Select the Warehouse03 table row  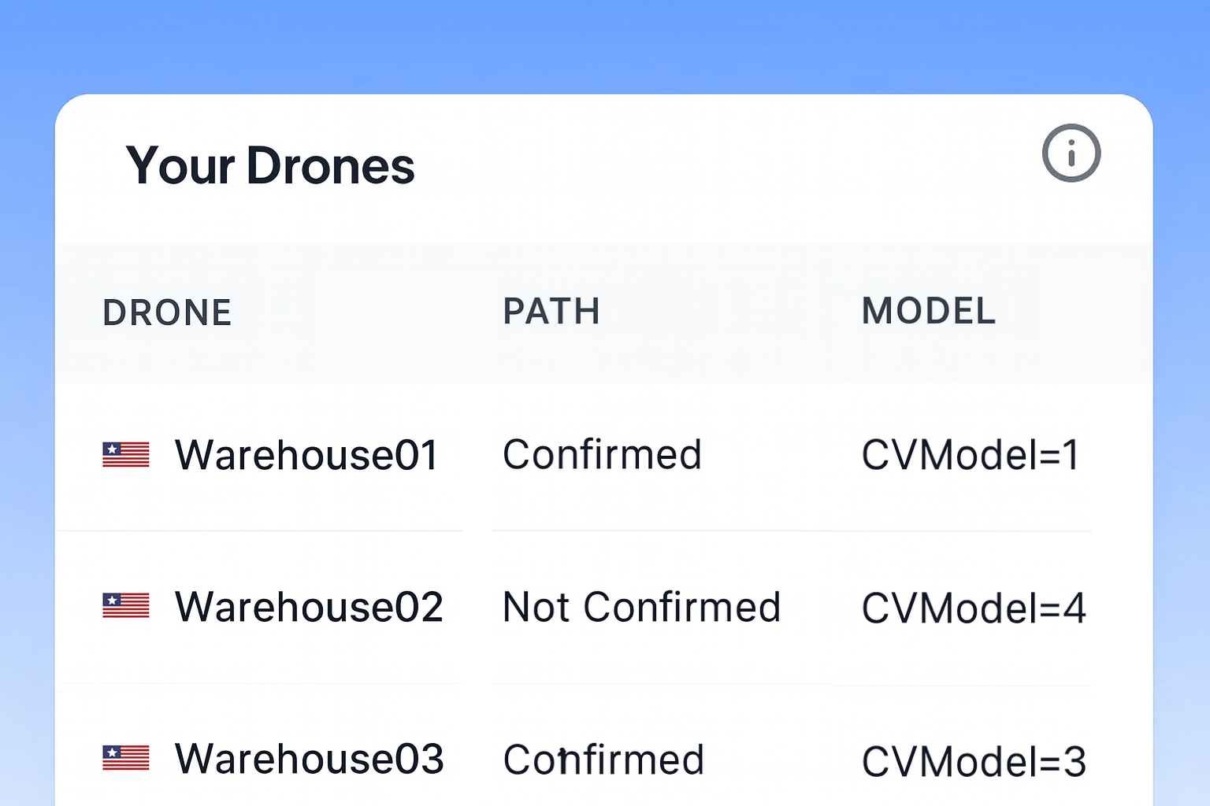[x=604, y=745]
